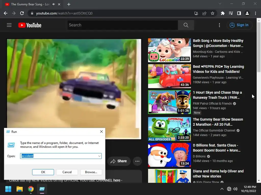Open D Billions Santa Claus thumbnail
This screenshot has width=261, height=195.
(169, 155)
